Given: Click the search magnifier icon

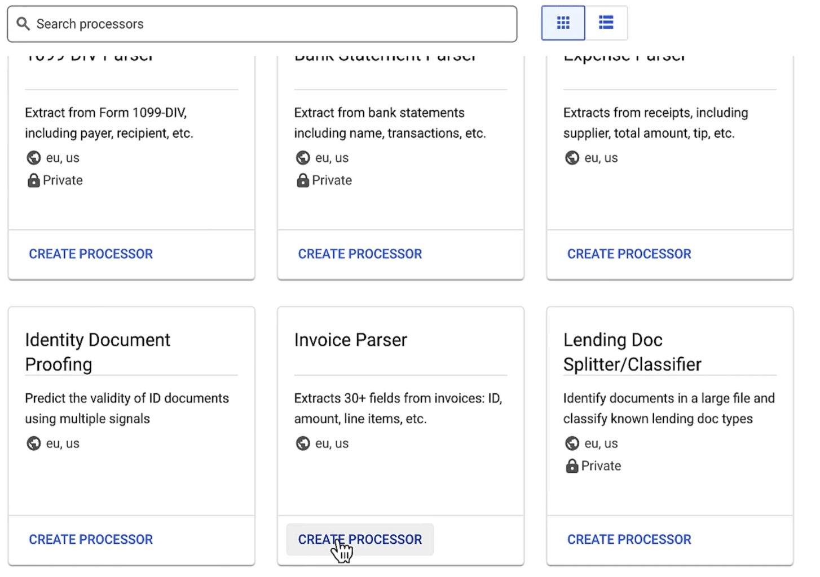Looking at the screenshot, I should (x=23, y=24).
